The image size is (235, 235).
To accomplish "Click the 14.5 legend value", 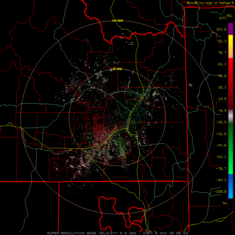I will pyautogui.click(x=222, y=99).
